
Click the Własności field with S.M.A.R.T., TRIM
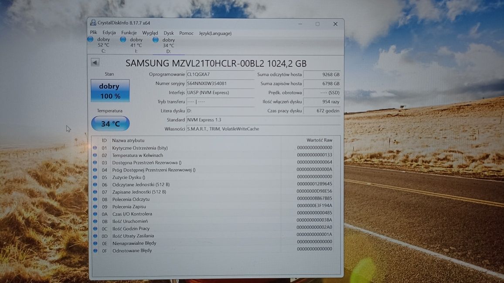[x=263, y=129]
